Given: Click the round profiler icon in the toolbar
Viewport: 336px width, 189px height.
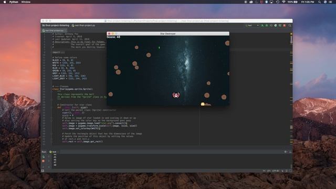Looking at the screenshot, I should coord(276,26).
